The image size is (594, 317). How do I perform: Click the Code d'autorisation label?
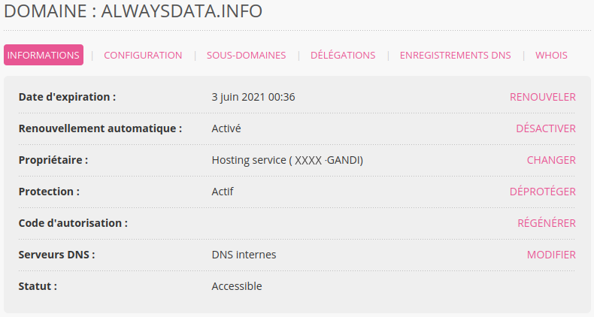point(73,223)
